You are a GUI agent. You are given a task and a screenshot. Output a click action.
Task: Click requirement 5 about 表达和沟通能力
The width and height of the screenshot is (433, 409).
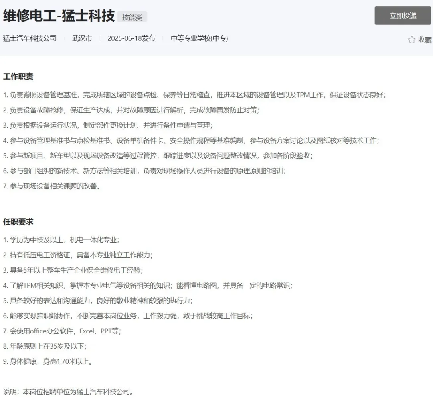tap(98, 301)
